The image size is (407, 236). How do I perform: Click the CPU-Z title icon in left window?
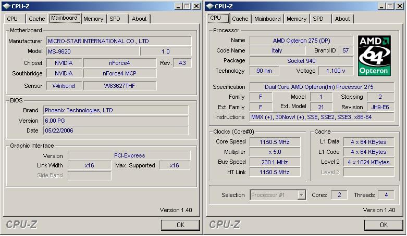(x=6, y=6)
